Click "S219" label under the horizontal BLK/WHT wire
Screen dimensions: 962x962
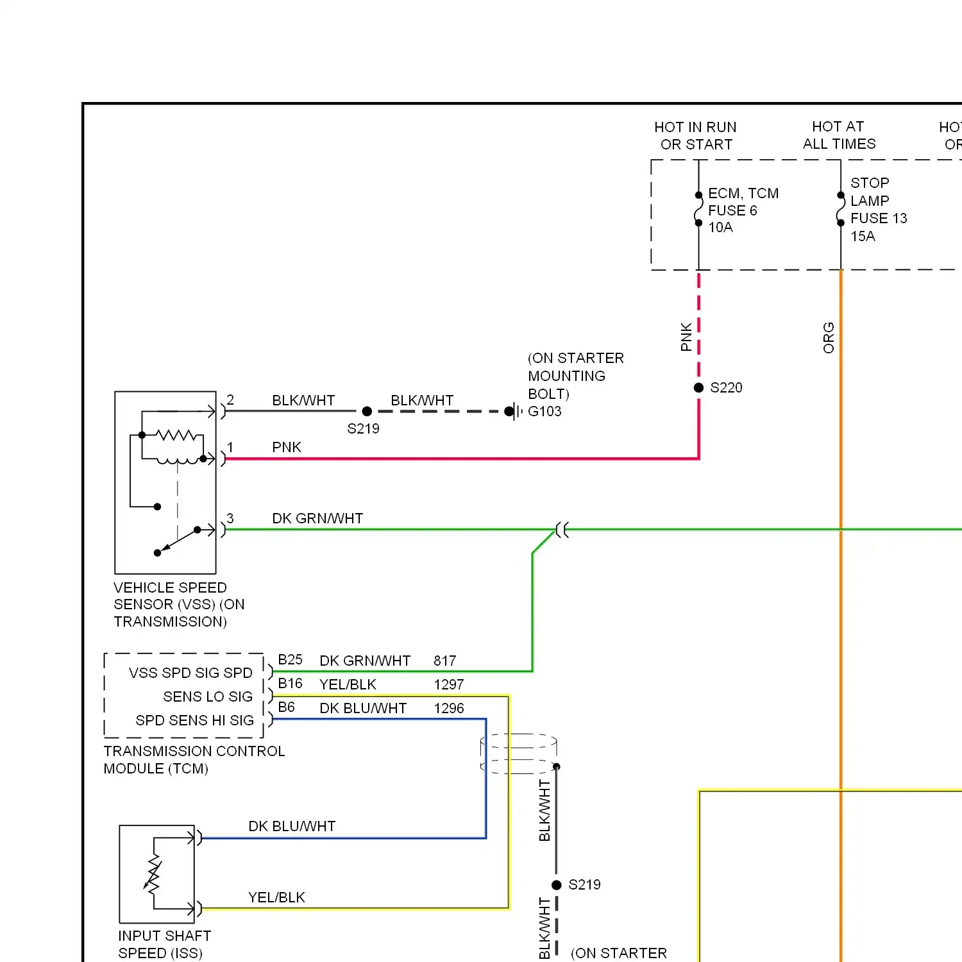point(363,428)
